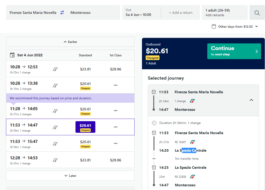265x190 pixels.
Task: Click the magnifying glass search button
Action: 257,13
